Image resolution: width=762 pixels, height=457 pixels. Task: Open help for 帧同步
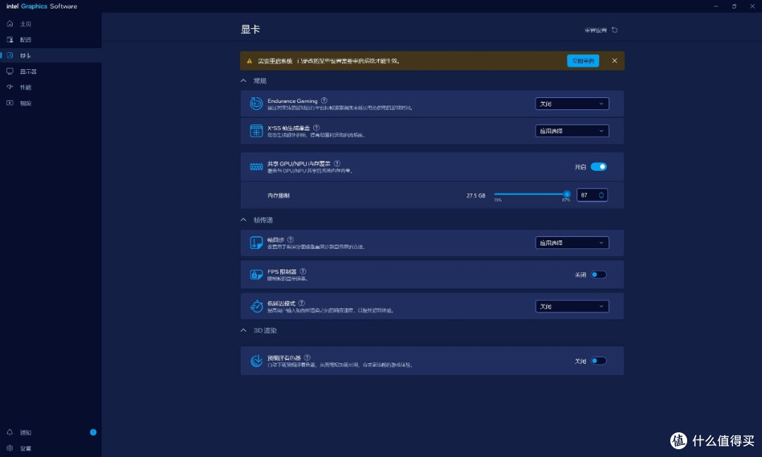click(x=290, y=239)
